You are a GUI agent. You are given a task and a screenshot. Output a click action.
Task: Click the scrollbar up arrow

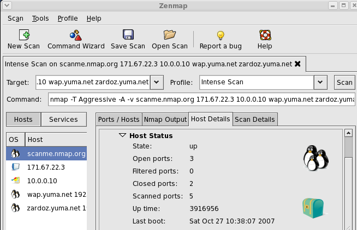tap(348, 133)
